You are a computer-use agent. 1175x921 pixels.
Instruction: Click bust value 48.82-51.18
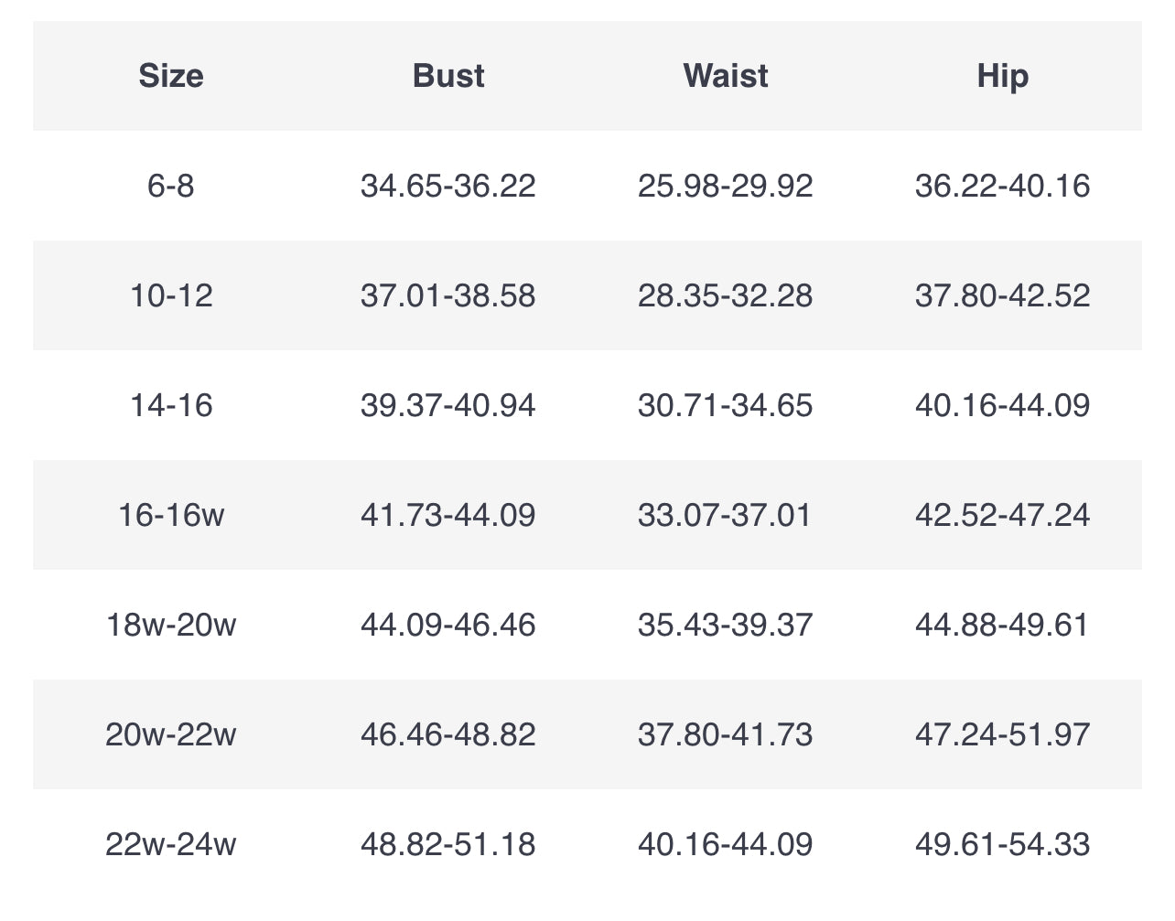pyautogui.click(x=448, y=843)
